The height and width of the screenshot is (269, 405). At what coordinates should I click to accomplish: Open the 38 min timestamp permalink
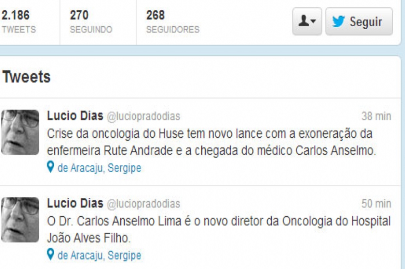[x=376, y=116]
